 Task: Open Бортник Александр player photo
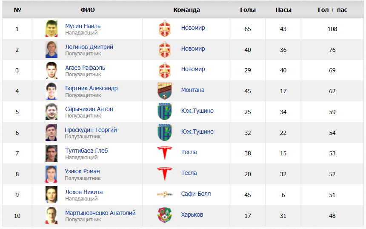(51, 91)
